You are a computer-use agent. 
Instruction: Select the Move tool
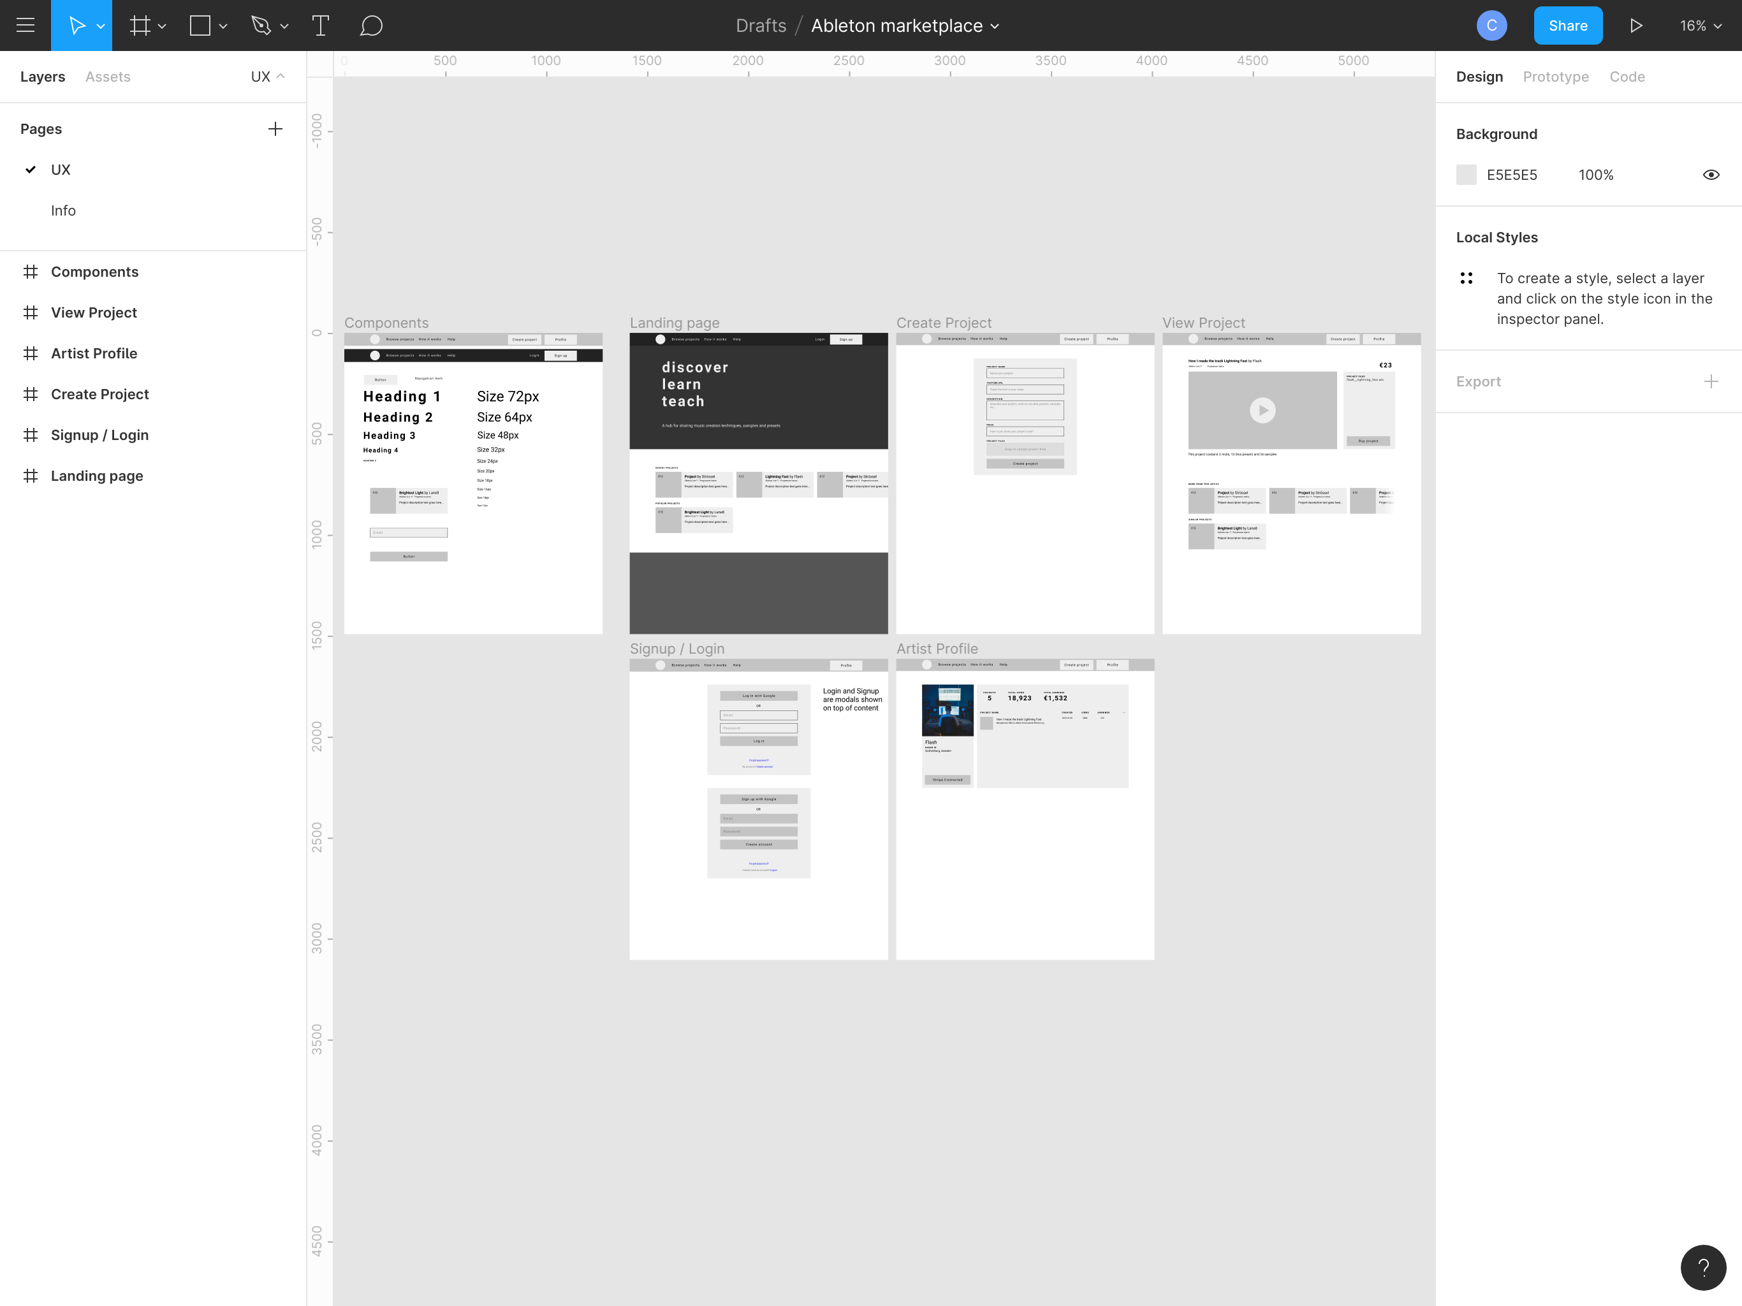(x=76, y=26)
